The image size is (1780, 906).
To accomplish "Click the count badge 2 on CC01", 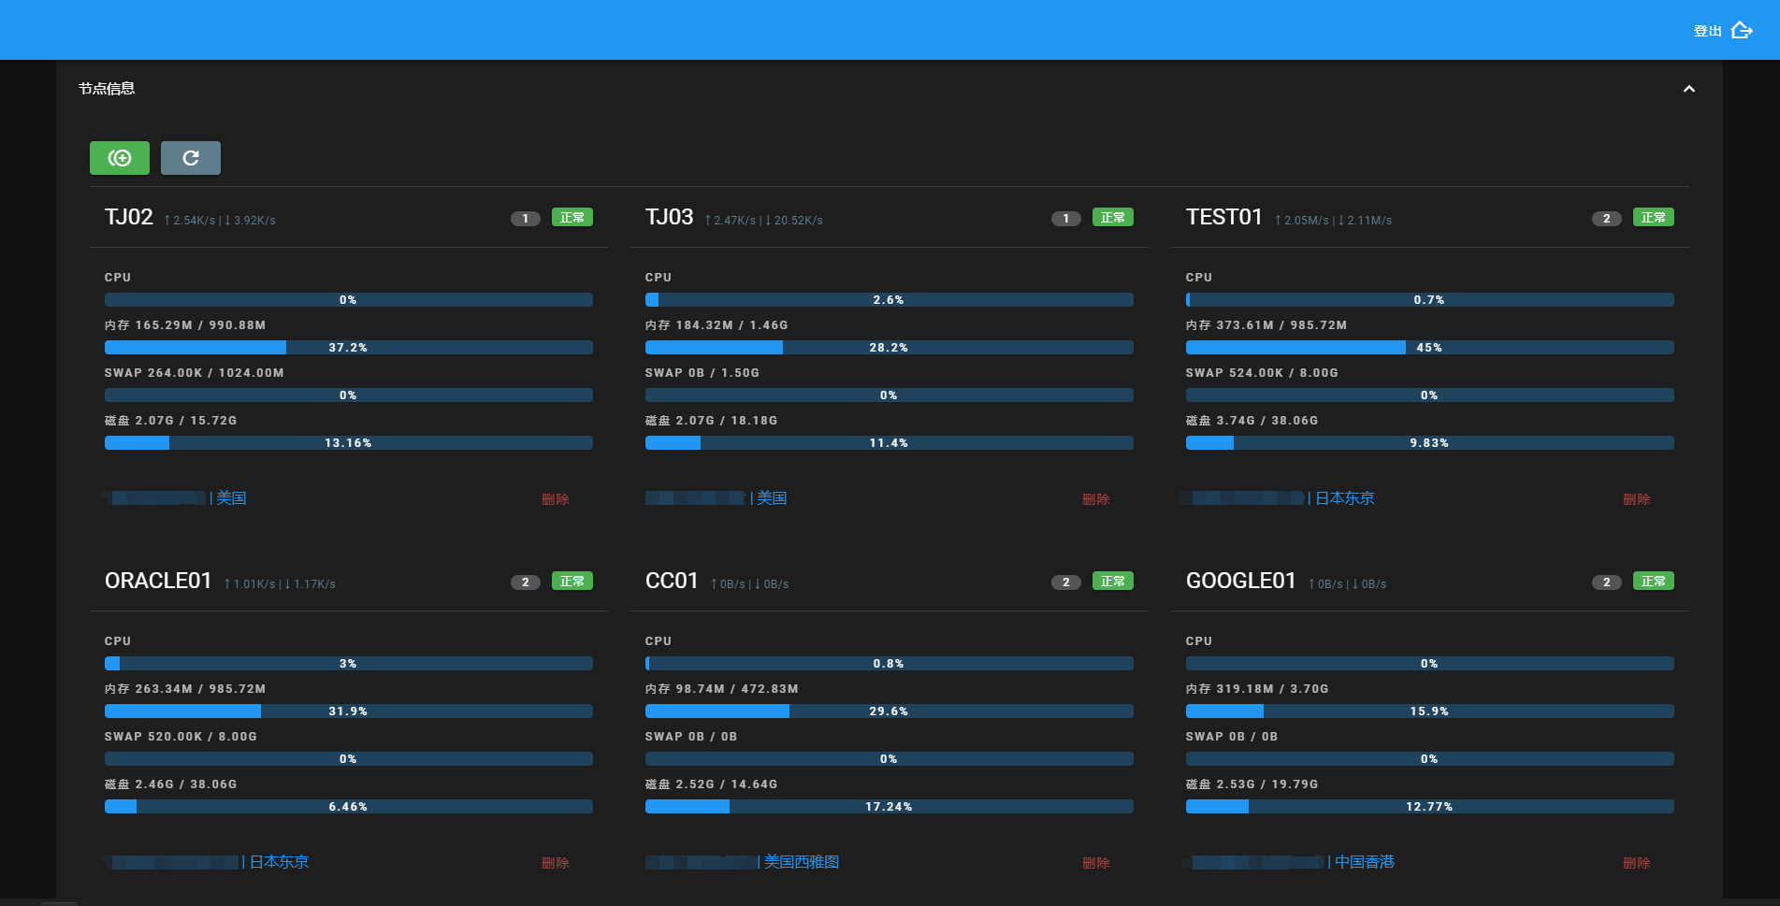I will 1066,582.
